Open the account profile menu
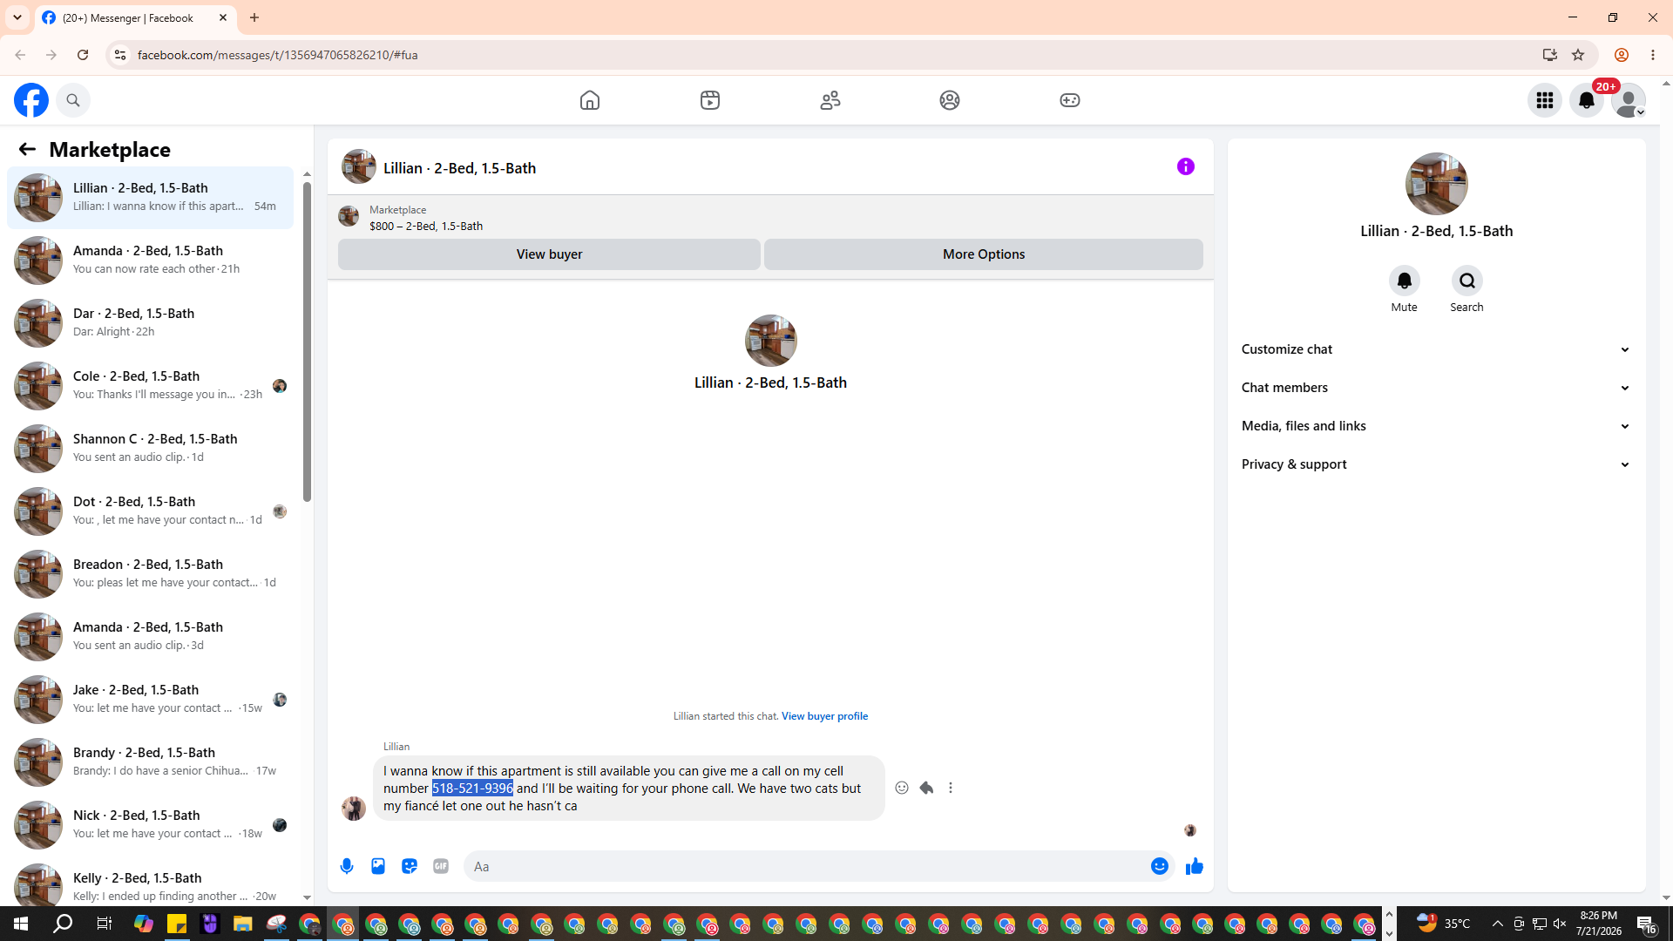 pyautogui.click(x=1629, y=100)
